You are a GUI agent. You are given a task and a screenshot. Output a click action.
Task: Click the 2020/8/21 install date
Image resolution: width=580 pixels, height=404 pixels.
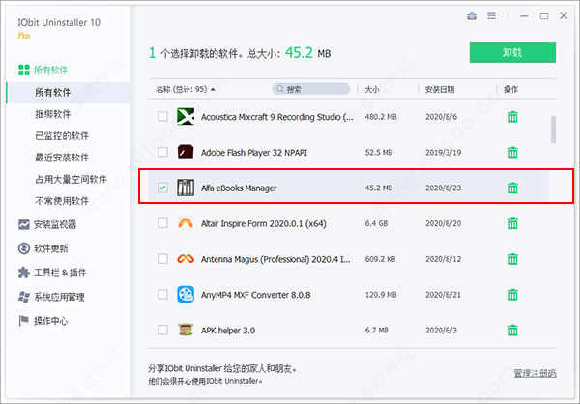tap(443, 295)
